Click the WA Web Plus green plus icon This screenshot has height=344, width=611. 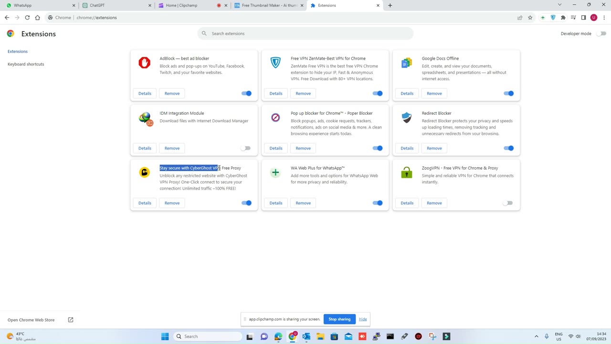275,172
